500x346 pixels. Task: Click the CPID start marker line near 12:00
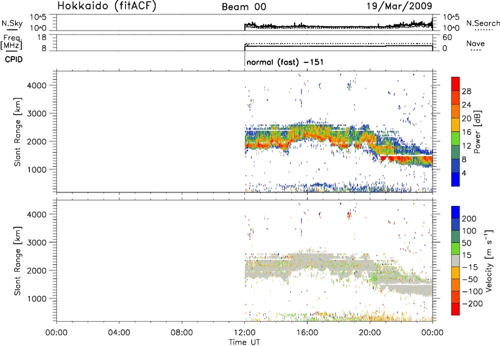tap(244, 59)
